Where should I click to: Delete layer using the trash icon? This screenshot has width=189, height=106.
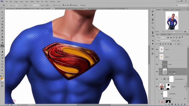[185, 104]
